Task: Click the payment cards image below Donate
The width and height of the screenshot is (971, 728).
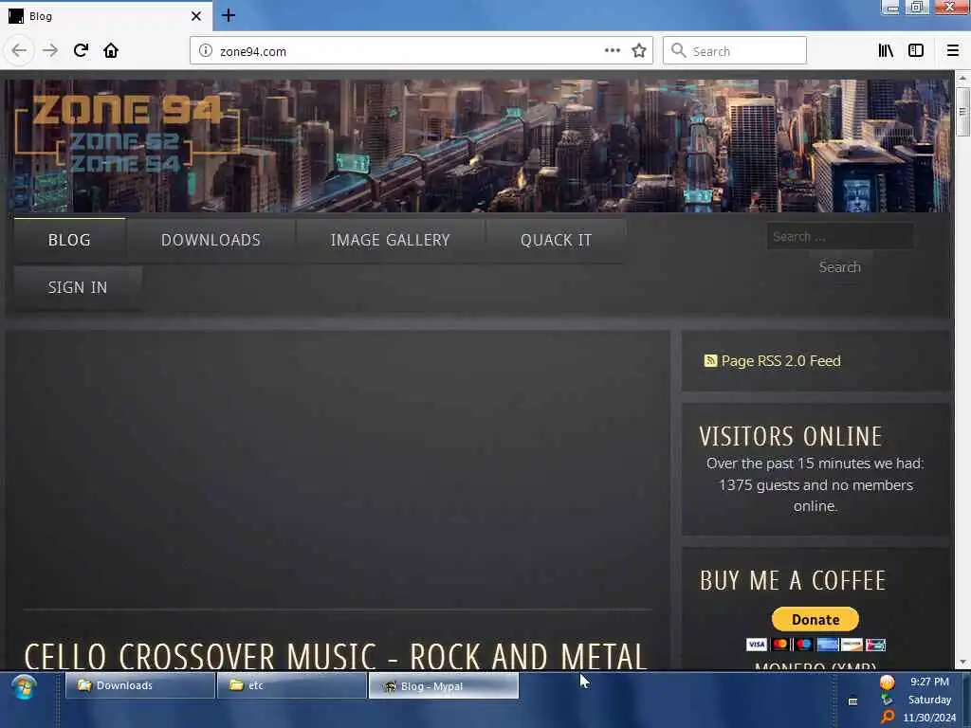Action: click(815, 645)
